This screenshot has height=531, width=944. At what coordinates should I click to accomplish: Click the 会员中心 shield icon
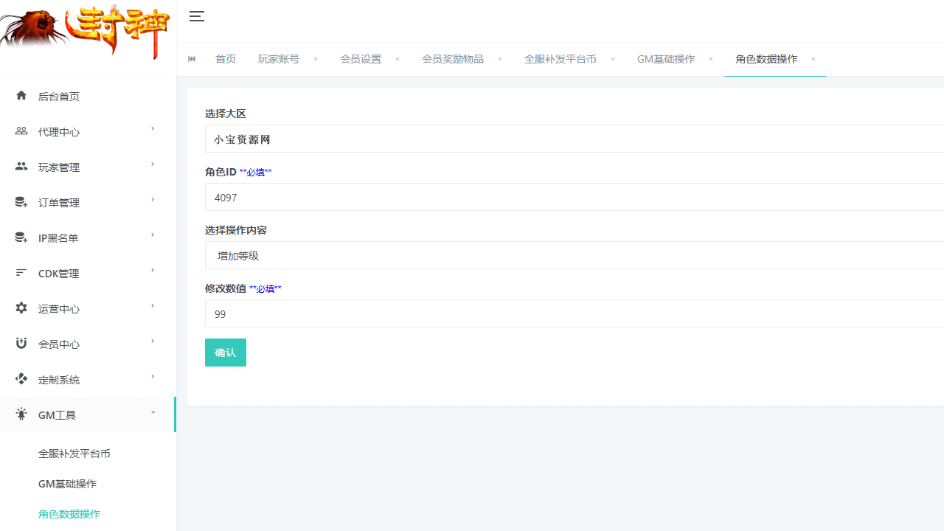(x=21, y=343)
